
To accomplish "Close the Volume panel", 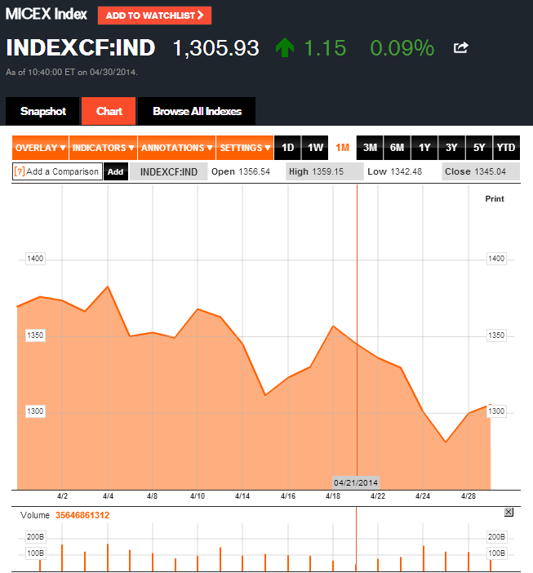I will (x=509, y=512).
